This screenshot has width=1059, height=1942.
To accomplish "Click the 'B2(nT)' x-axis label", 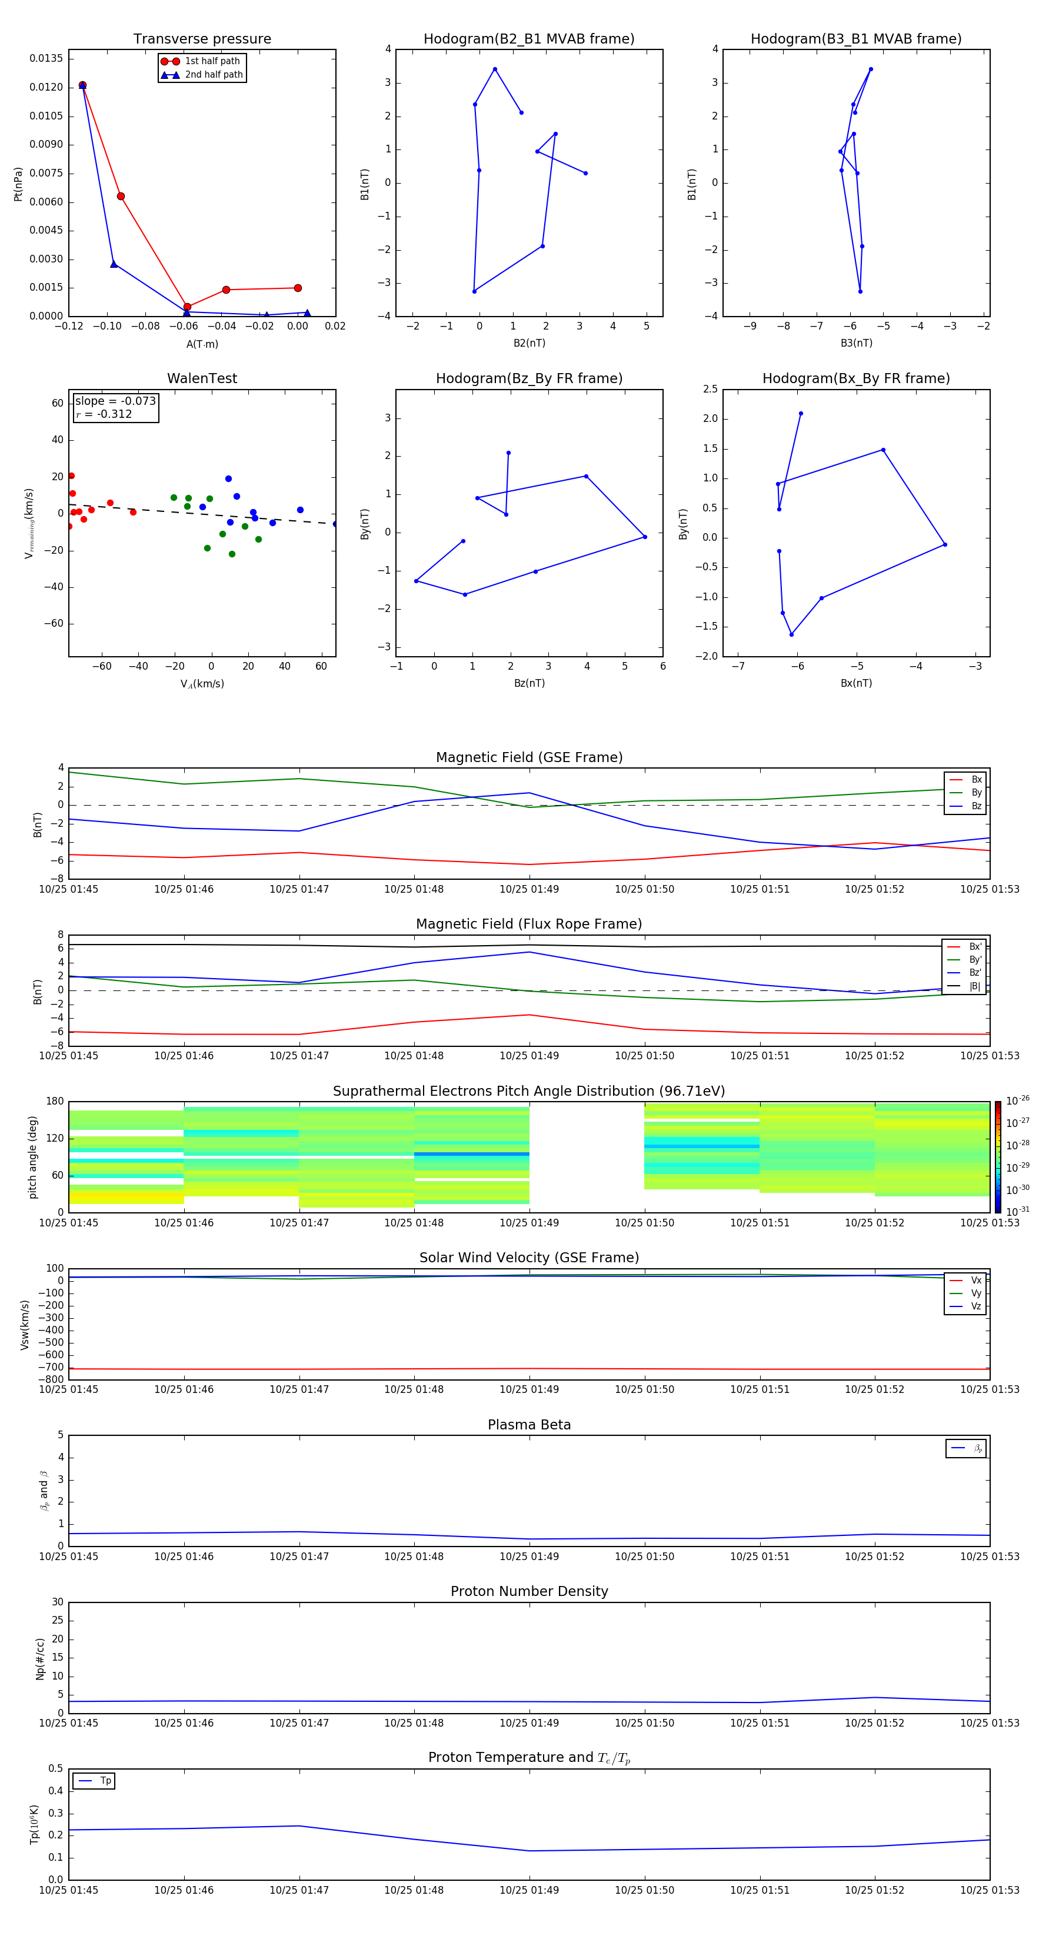I will pos(529,343).
